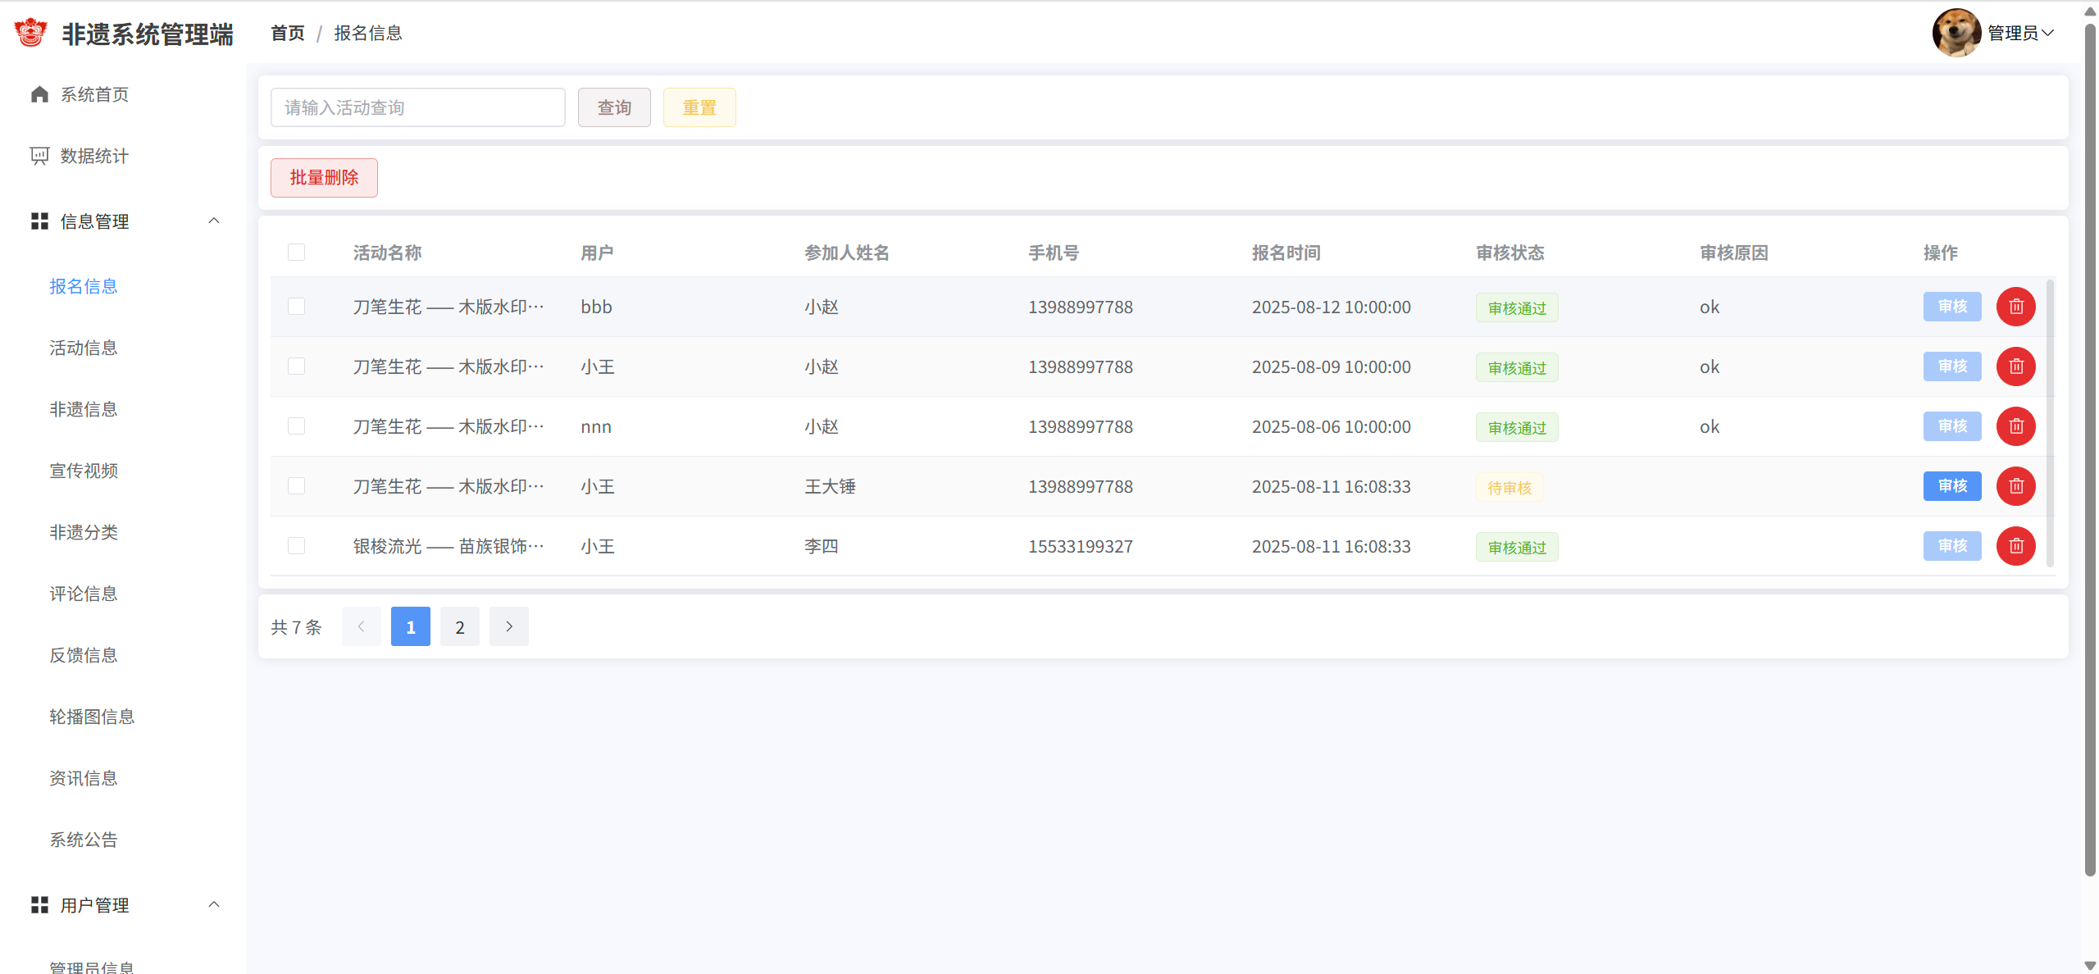Delete the registration from user nnn

[2015, 426]
